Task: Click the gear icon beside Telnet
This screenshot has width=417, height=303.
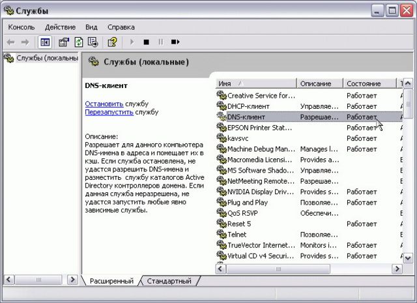Action: click(222, 234)
